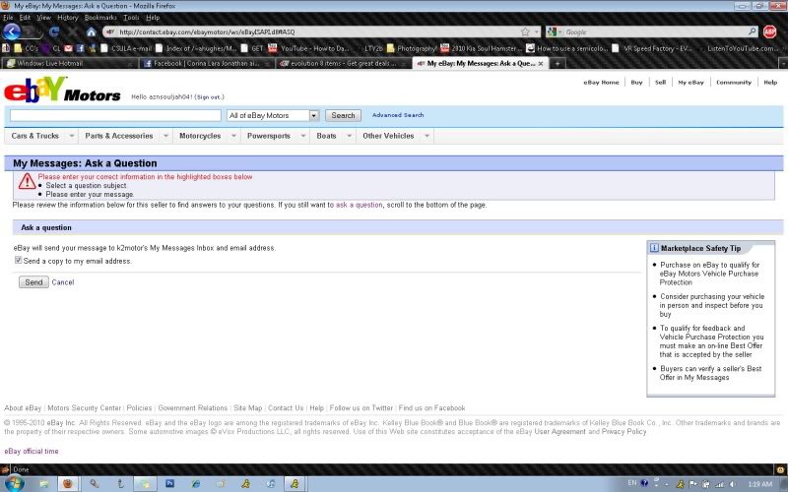Viewport: 788px width, 492px height.
Task: Open the 2010 Kia Soul Hamster bookmark
Action: coord(481,48)
